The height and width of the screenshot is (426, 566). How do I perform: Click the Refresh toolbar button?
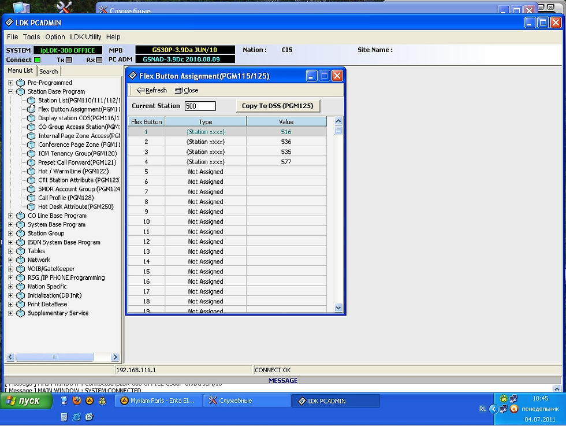[151, 90]
